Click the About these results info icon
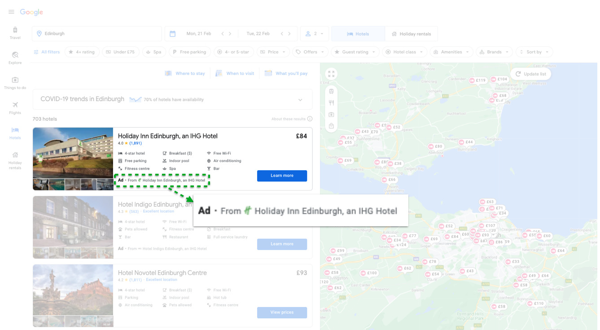This screenshot has height=330, width=600. [x=310, y=119]
